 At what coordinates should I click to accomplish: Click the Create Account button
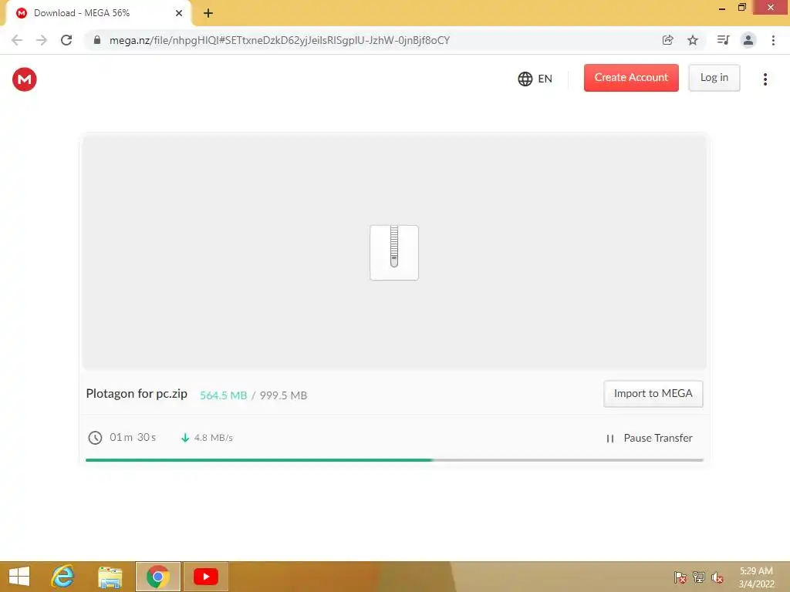(x=631, y=78)
